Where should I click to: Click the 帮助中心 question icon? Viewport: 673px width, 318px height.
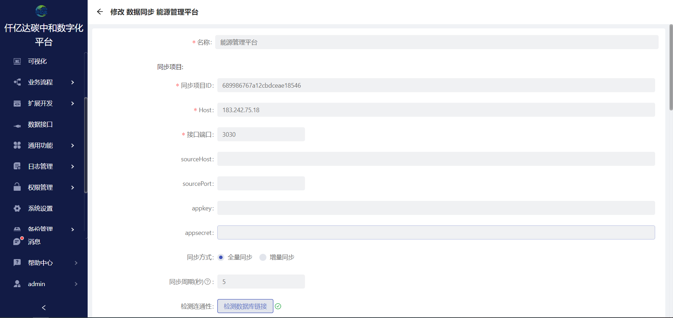pyautogui.click(x=17, y=263)
